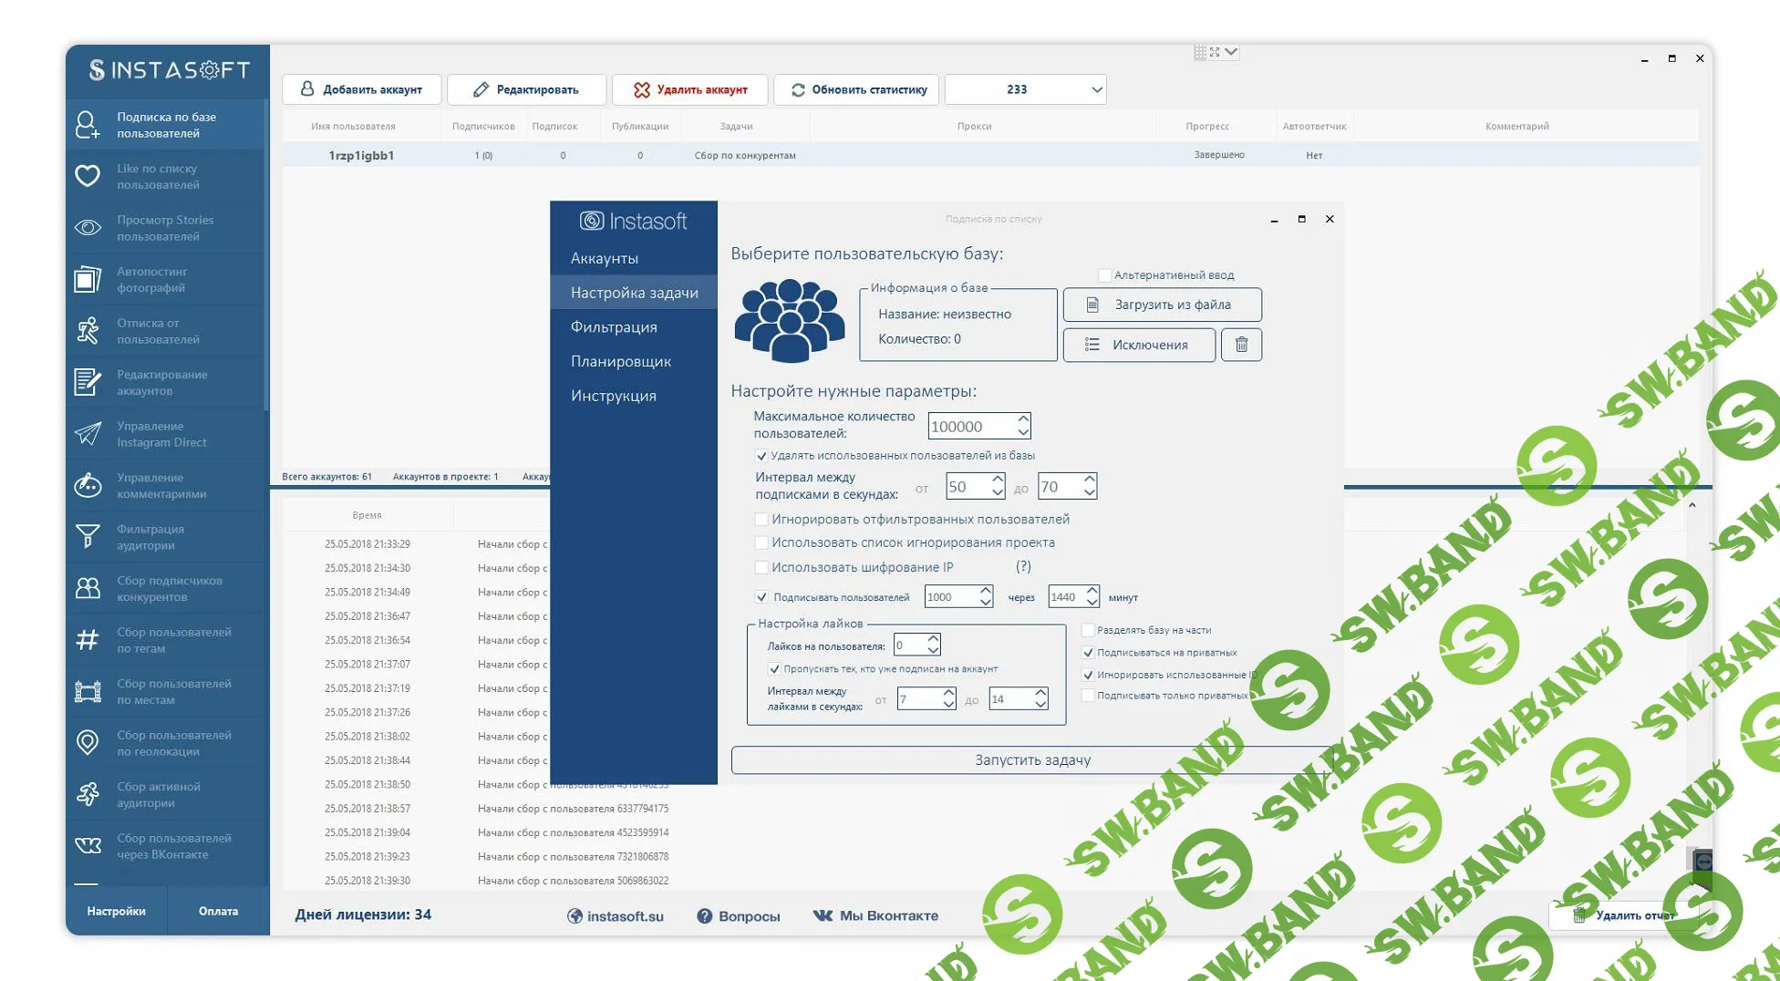Image resolution: width=1780 pixels, height=981 pixels.
Task: Open Планировщик section in dialog menu
Action: [620, 362]
